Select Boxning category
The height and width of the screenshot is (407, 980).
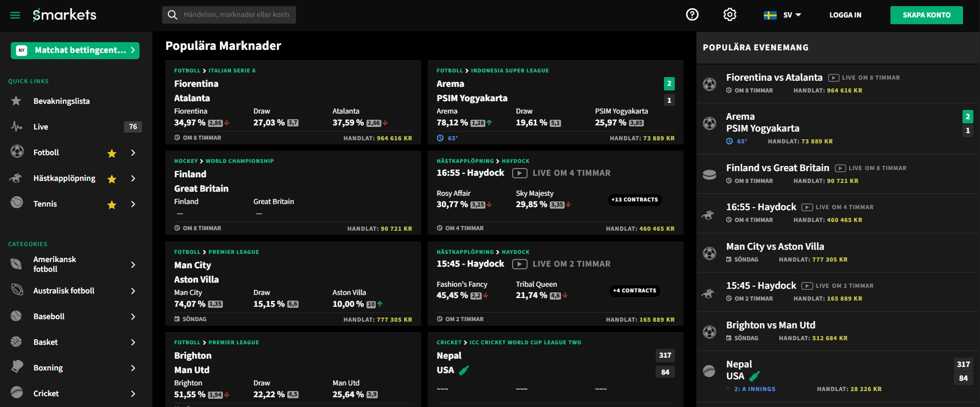[x=48, y=368]
